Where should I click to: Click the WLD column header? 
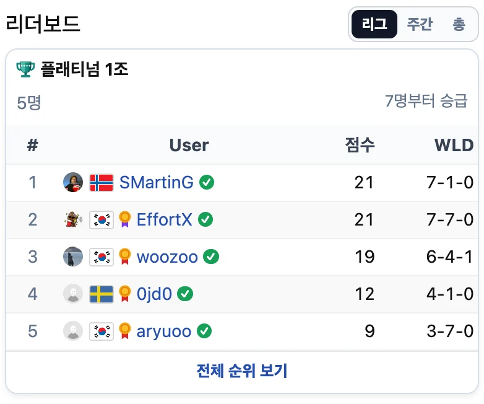[x=454, y=145]
